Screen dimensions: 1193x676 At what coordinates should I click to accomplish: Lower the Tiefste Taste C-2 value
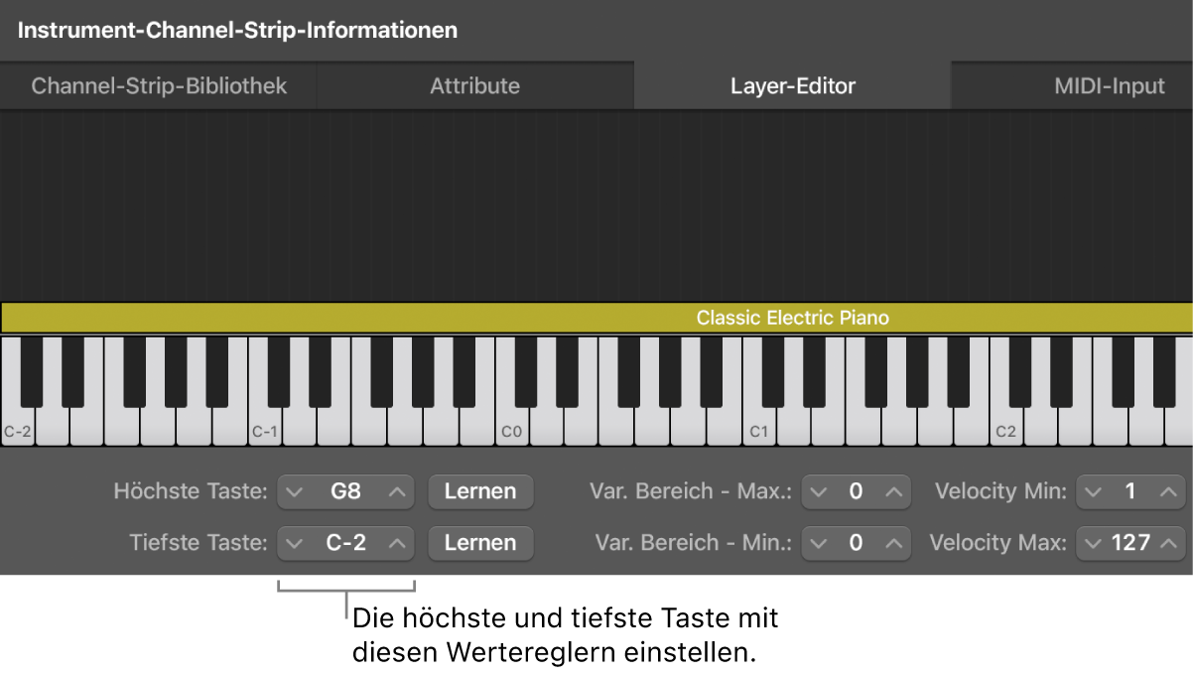[x=295, y=543]
